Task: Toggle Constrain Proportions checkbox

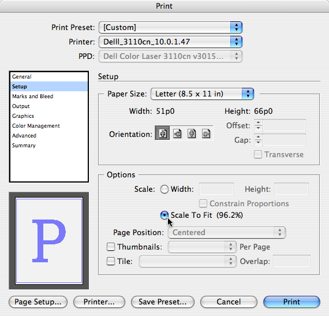Action: pyautogui.click(x=203, y=203)
